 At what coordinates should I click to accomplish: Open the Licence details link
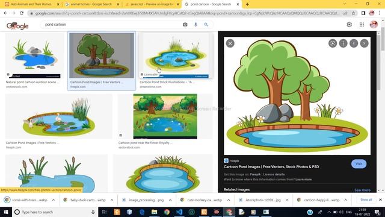point(274,174)
